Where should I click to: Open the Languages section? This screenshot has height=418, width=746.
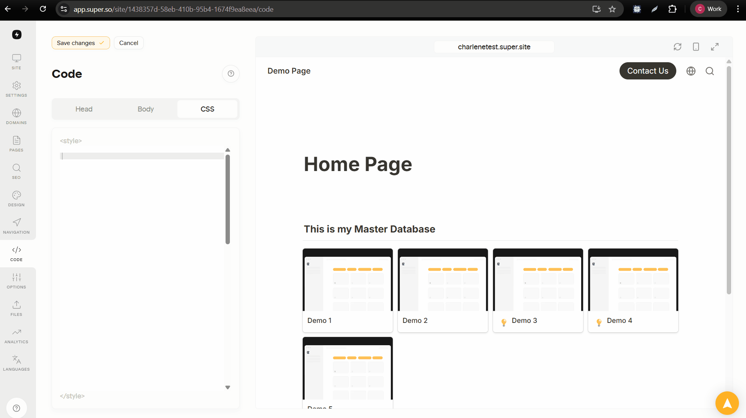(x=16, y=363)
